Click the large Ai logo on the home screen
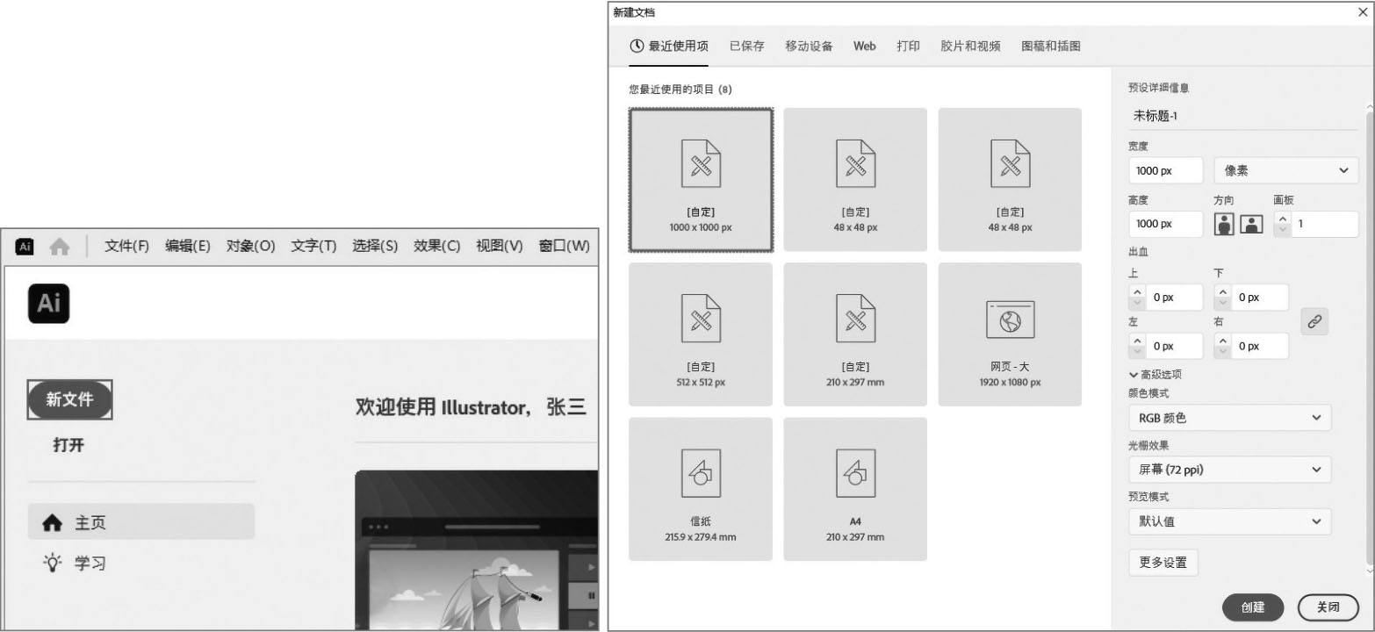 (x=49, y=304)
